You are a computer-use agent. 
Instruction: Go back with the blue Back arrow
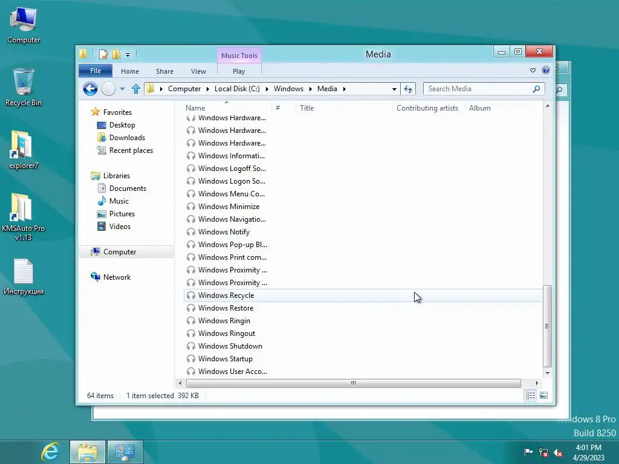point(90,89)
